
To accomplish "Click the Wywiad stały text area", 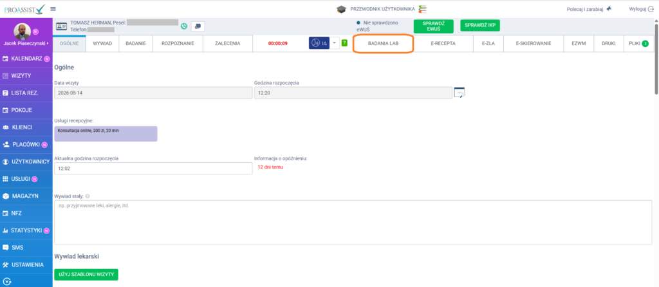I will 353,222.
